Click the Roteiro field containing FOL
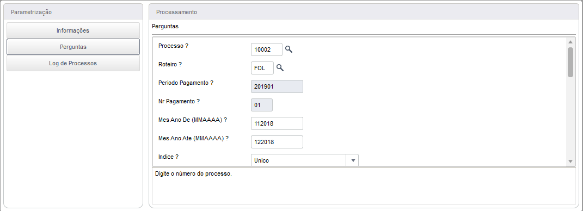Screen dimensions: 583x211 click(262, 68)
